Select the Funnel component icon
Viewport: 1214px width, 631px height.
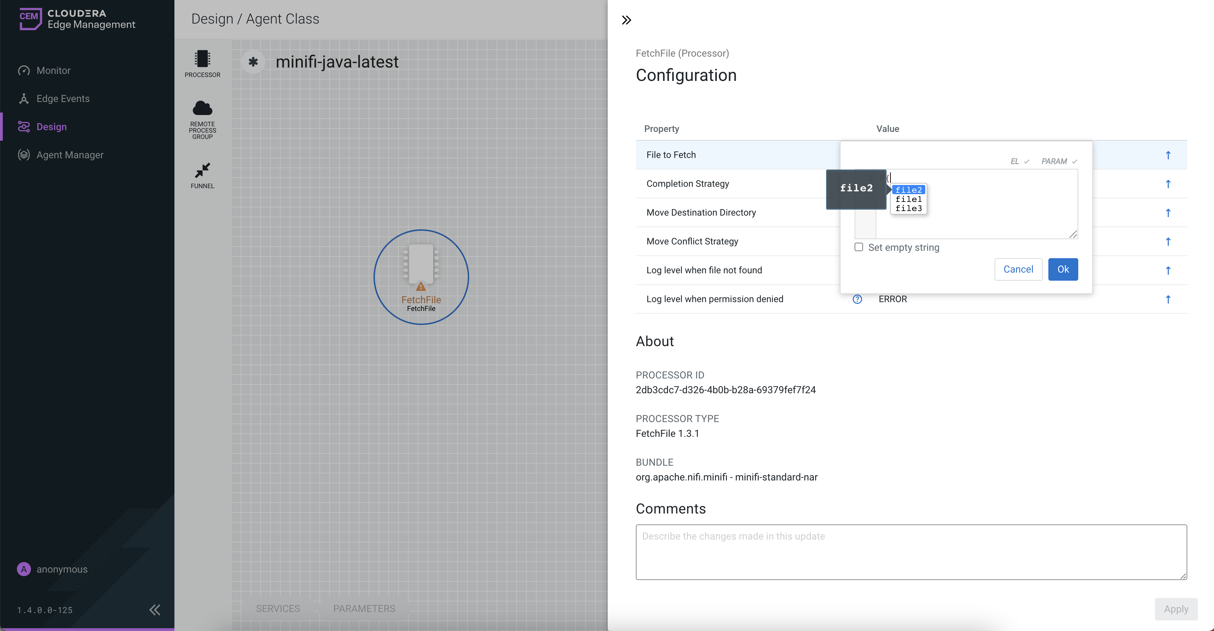pyautogui.click(x=202, y=170)
